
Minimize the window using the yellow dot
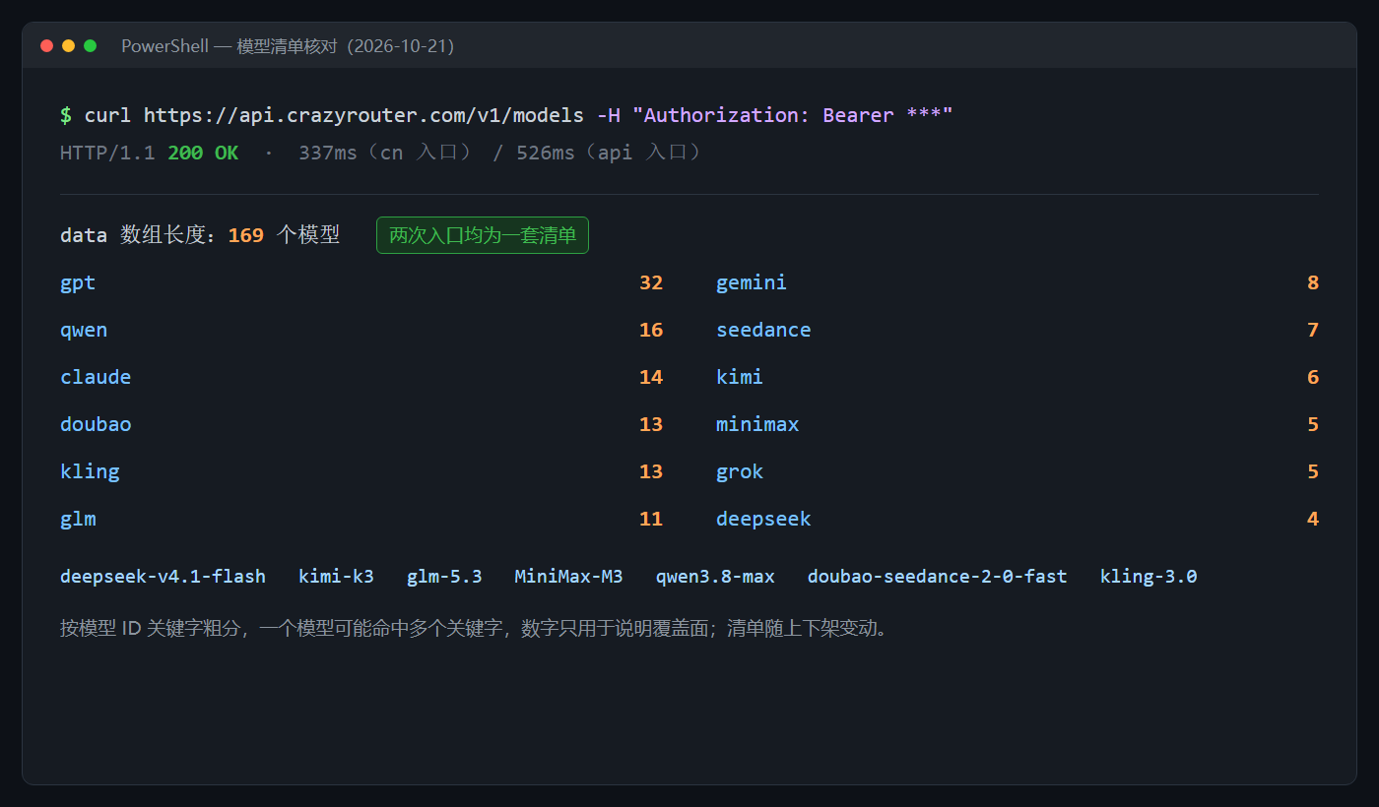[x=68, y=45]
